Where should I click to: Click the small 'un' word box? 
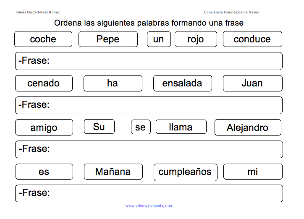pos(159,39)
